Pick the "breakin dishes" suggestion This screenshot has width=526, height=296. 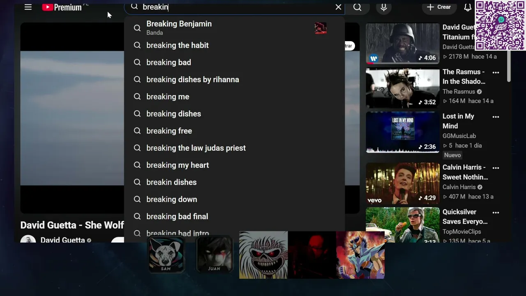234,182
